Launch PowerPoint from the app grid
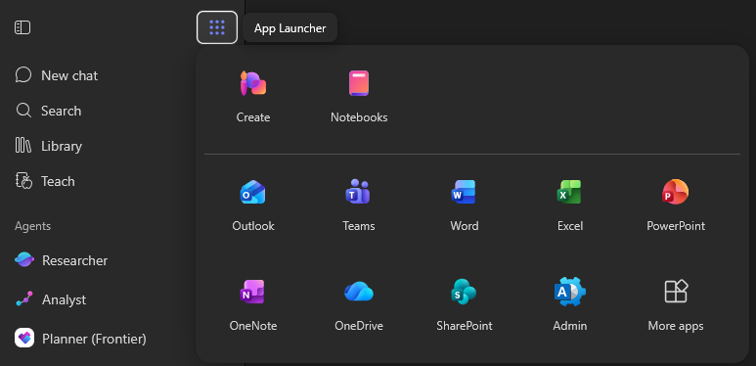Screen dimensions: 756x366 click(676, 205)
